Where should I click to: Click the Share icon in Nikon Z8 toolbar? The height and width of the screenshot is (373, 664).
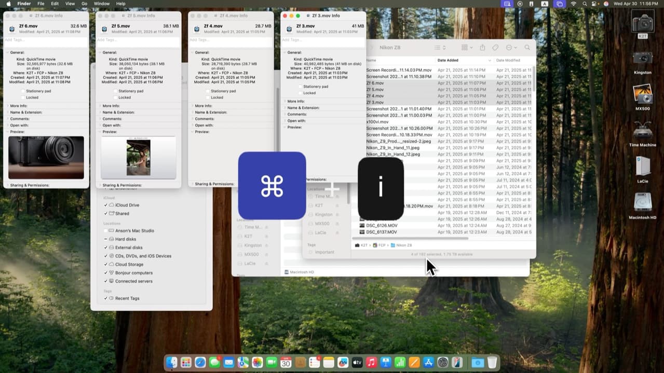coord(482,48)
